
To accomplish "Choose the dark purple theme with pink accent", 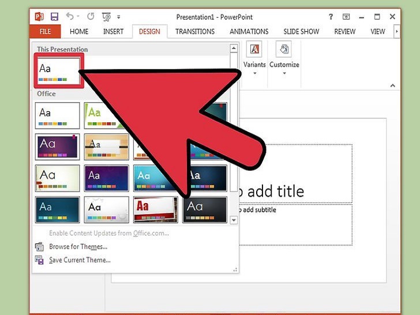I will click(57, 147).
